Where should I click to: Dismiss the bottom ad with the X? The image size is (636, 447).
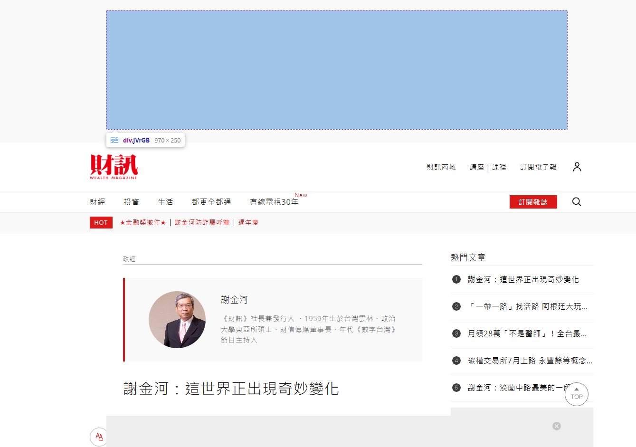pos(556,426)
